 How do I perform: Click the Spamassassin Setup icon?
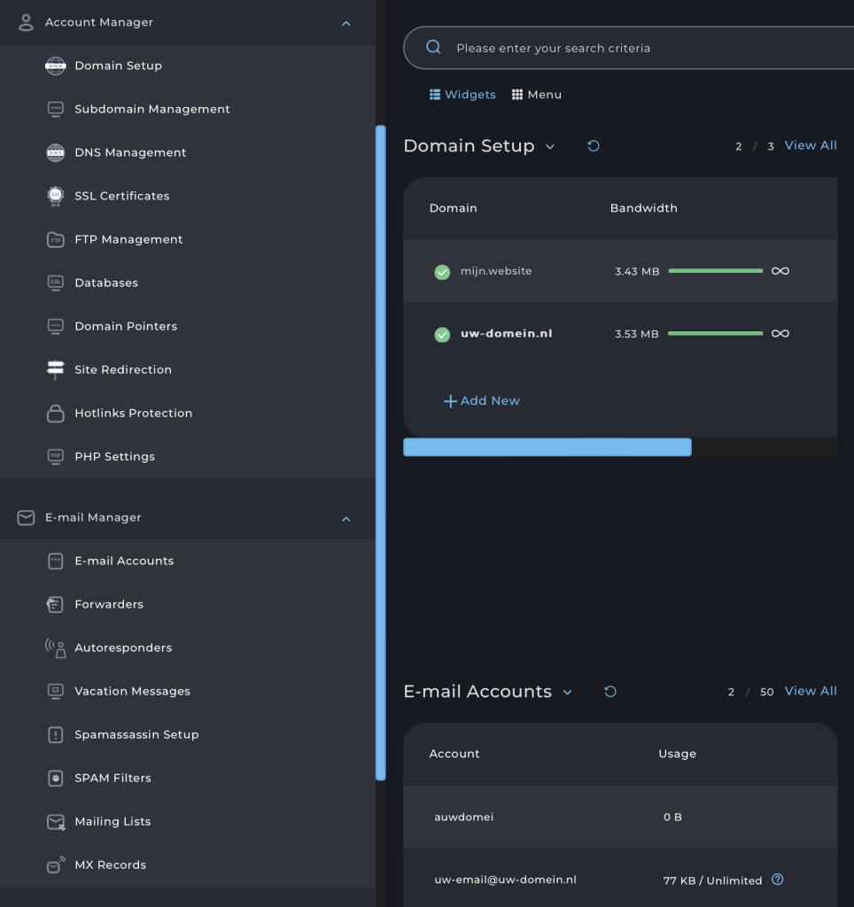(54, 734)
